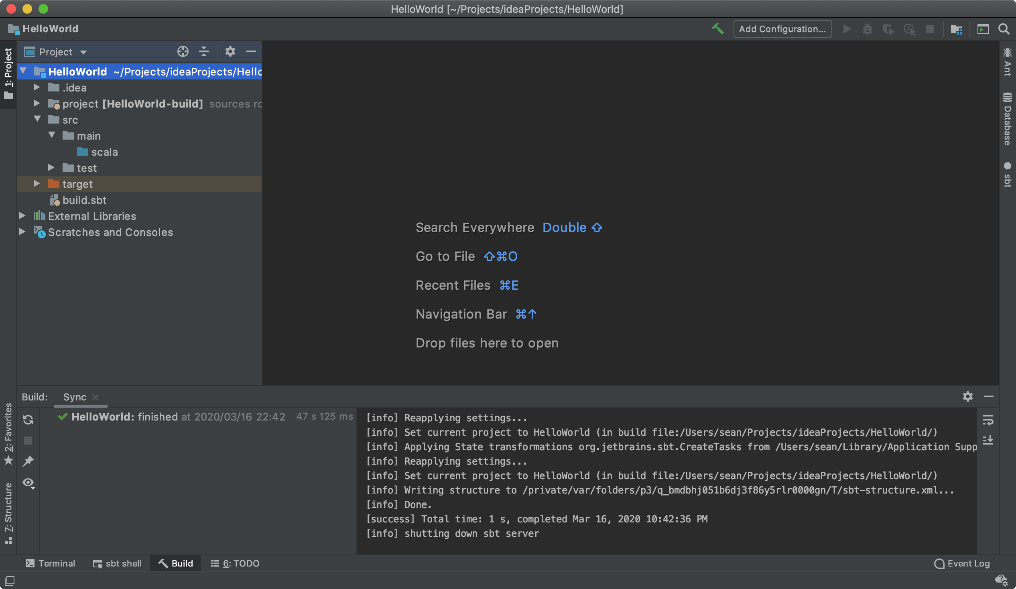Viewport: 1016px width, 589px height.
Task: Expand the target folder
Action: [x=37, y=184]
